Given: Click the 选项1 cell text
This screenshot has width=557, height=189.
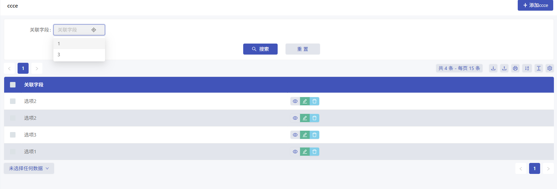Looking at the screenshot, I should tap(30, 152).
